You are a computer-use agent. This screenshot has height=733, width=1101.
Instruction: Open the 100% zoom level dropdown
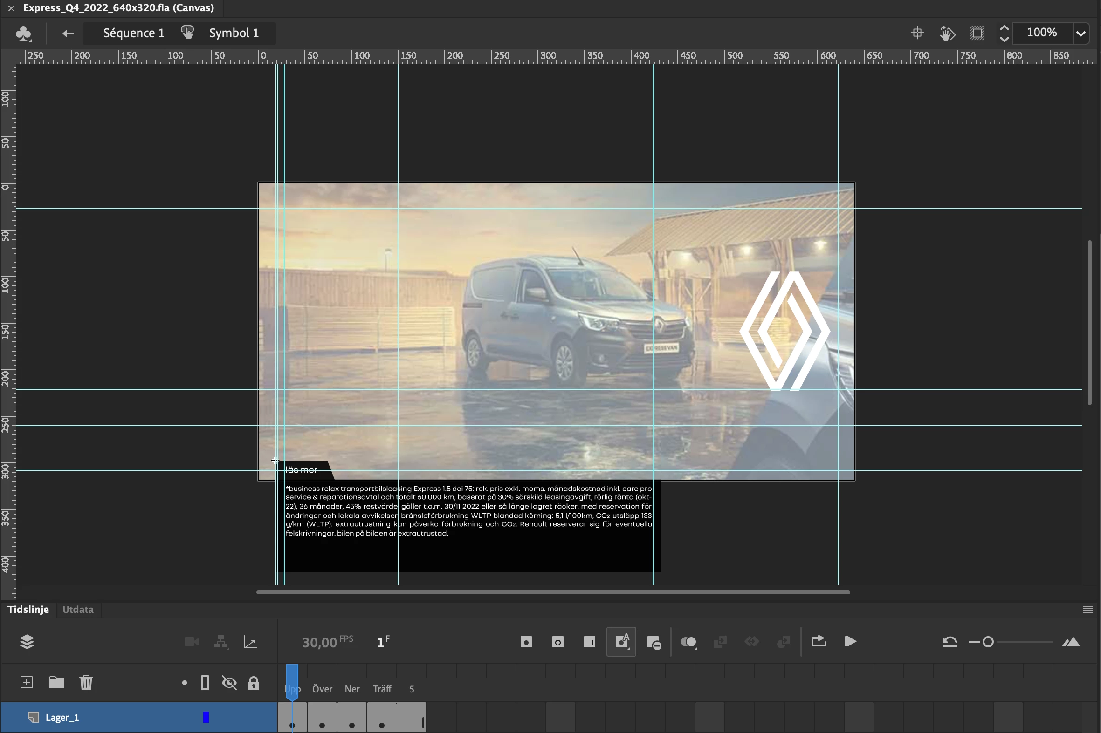pos(1080,33)
